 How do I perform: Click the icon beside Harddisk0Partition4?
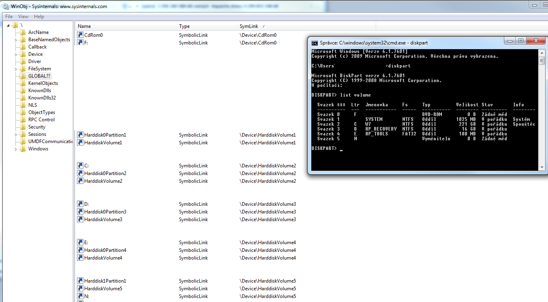coord(80,250)
